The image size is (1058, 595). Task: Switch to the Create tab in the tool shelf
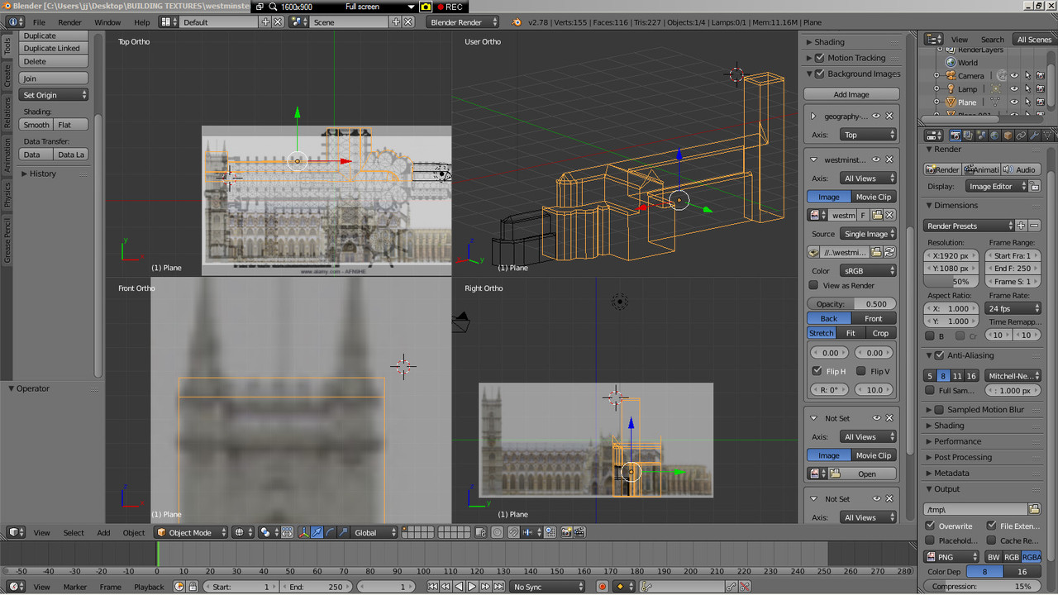(x=7, y=77)
